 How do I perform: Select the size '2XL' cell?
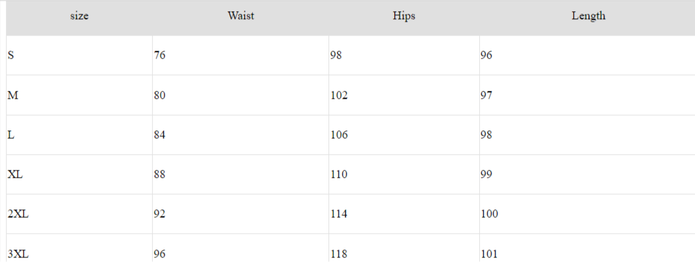pyautogui.click(x=18, y=214)
